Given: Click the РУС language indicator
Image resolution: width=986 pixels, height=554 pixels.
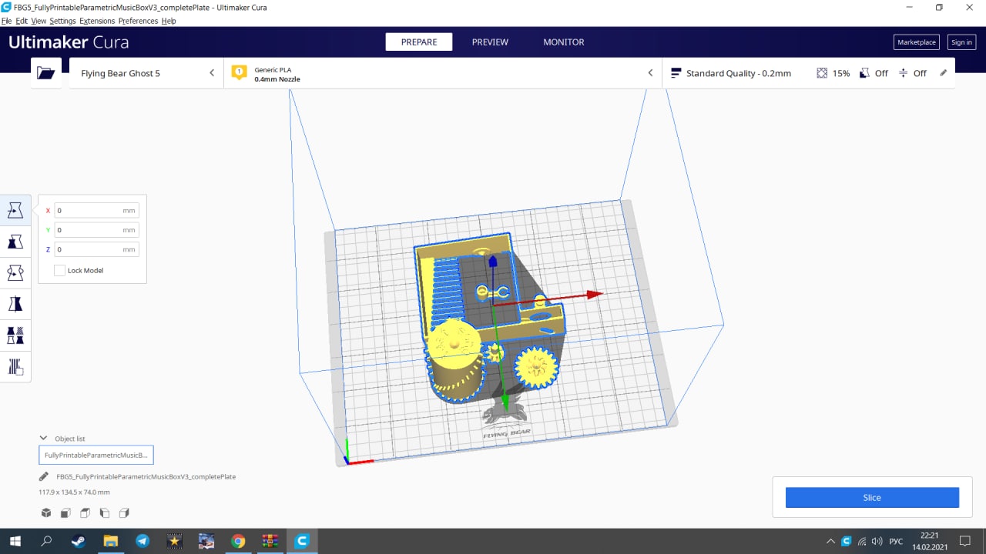Looking at the screenshot, I should pyautogui.click(x=896, y=541).
